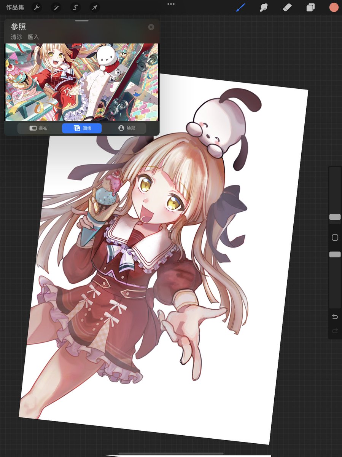Tap the square modify button on sidebar
Screen dimensions: 342x457
click(335, 238)
